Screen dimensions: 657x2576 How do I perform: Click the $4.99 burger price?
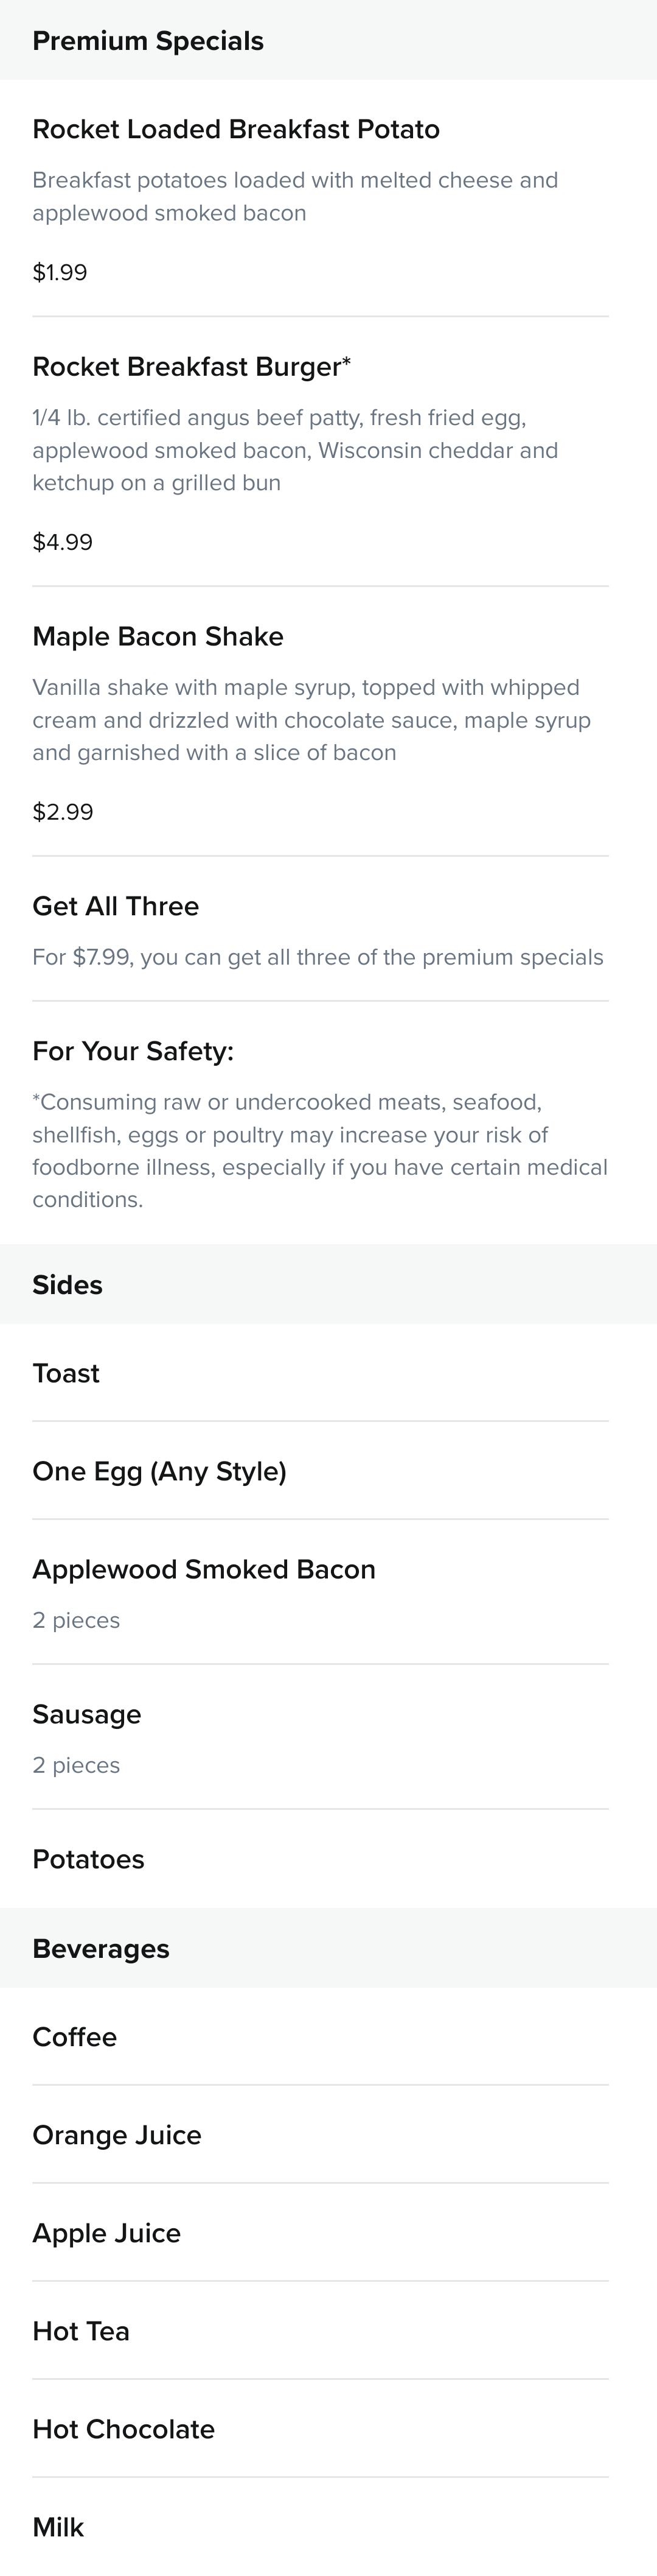pos(63,542)
